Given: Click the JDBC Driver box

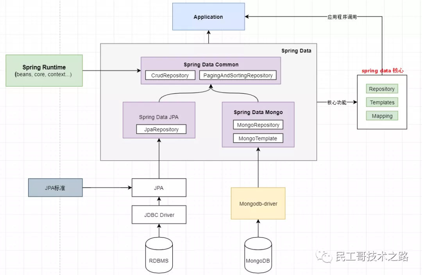Looking at the screenshot, I should (x=159, y=215).
